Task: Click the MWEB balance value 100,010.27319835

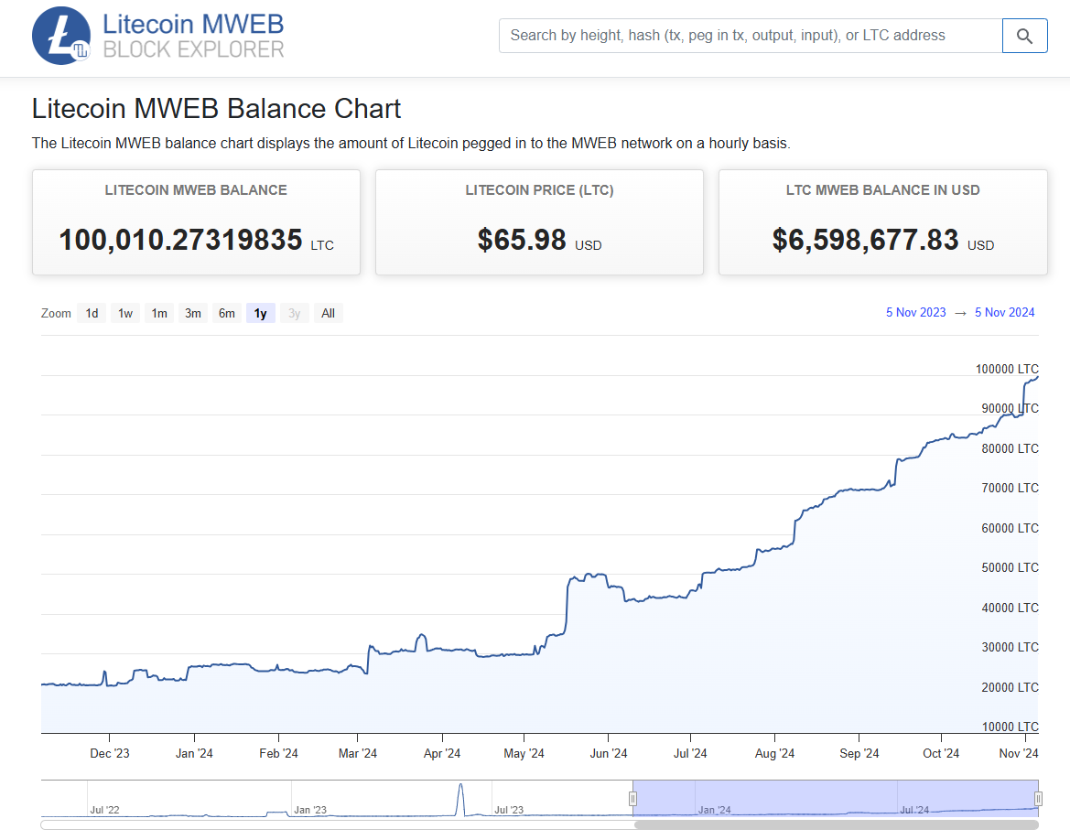Action: click(181, 240)
